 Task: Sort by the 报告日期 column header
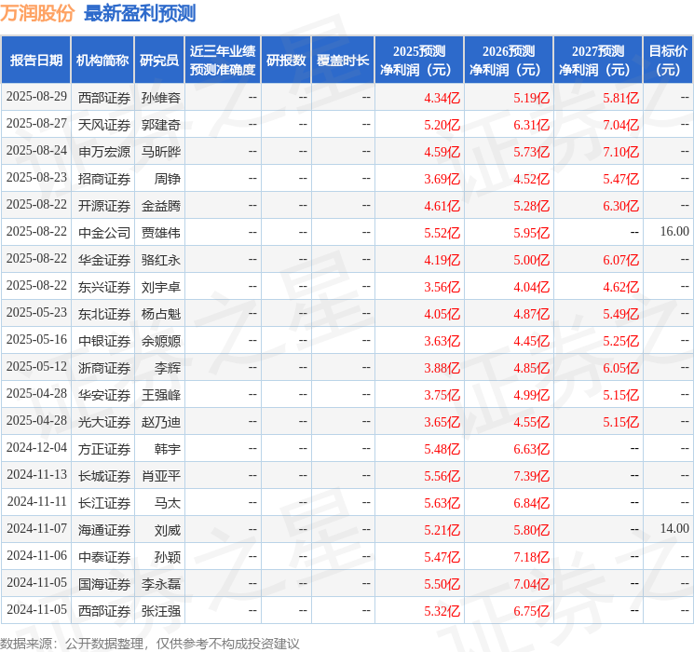(36, 60)
